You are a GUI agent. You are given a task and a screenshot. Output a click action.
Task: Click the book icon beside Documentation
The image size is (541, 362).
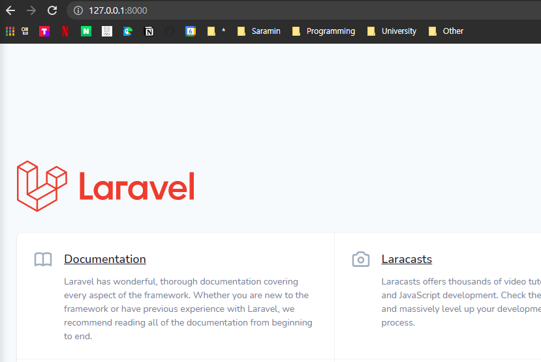(x=43, y=260)
